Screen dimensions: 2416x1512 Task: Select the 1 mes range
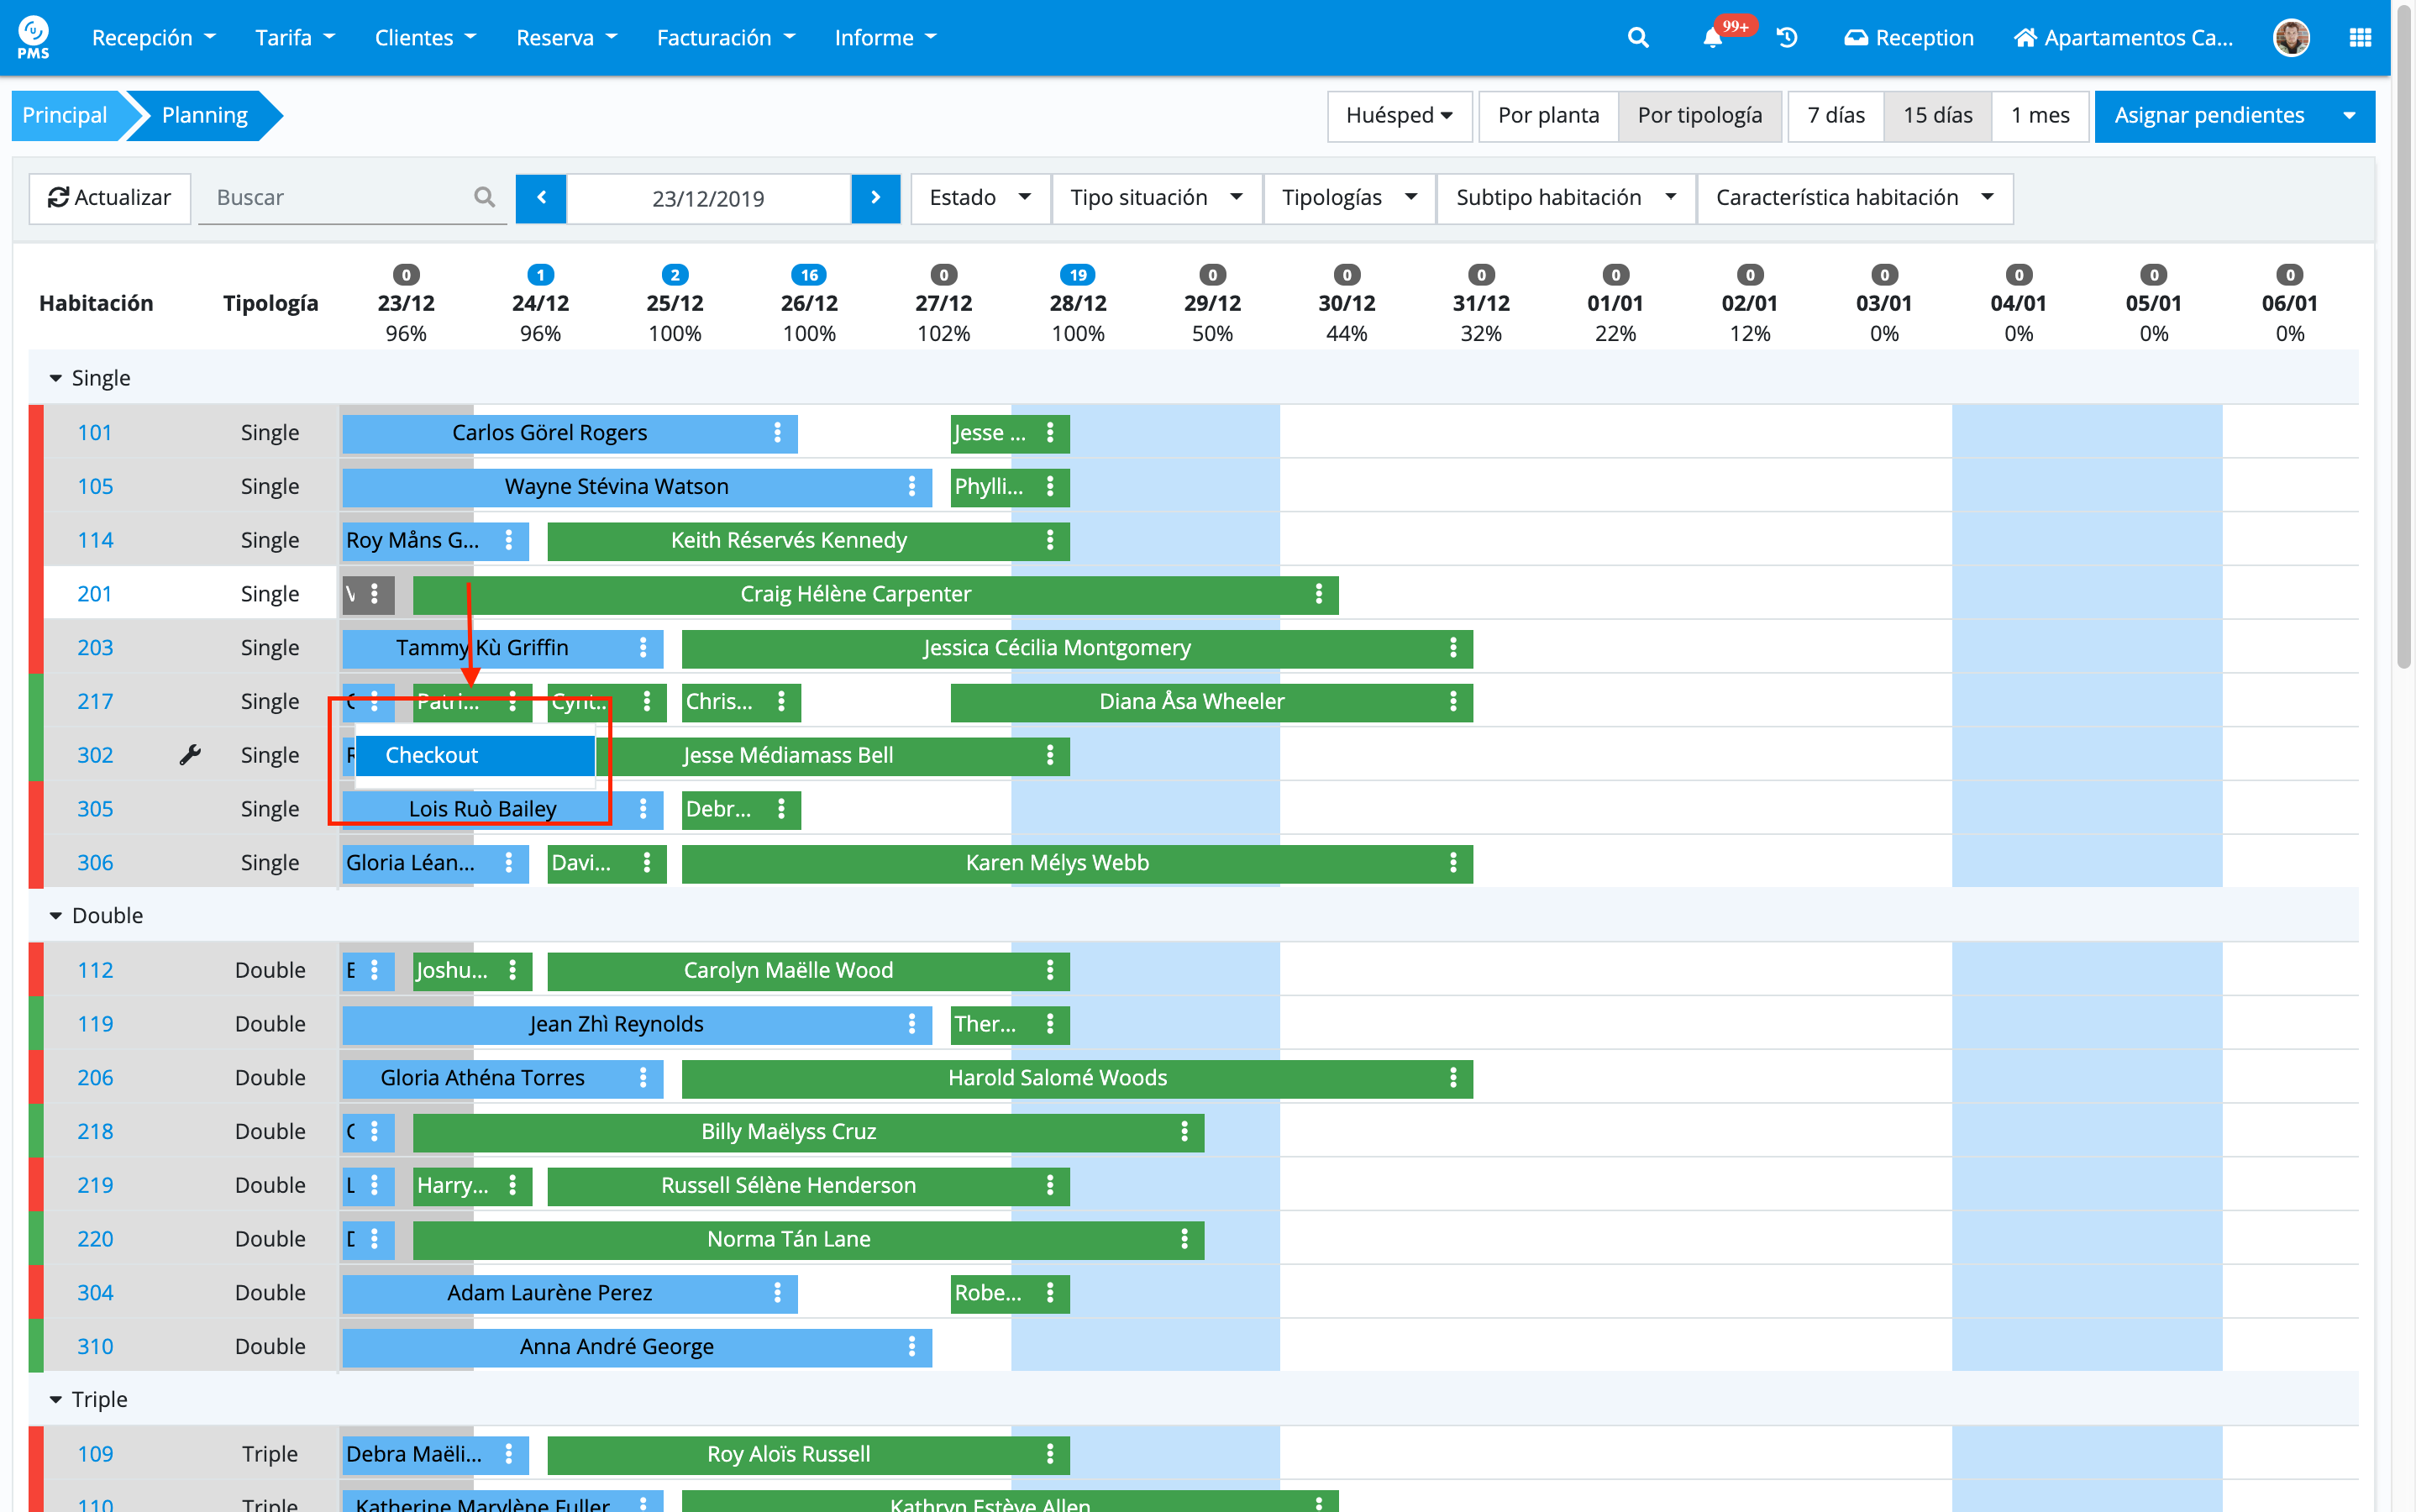click(2039, 116)
